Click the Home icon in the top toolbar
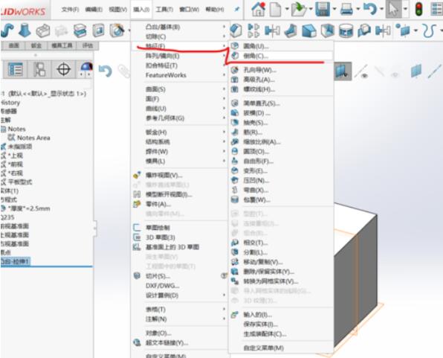The height and width of the screenshot is (358, 443). pos(258,9)
